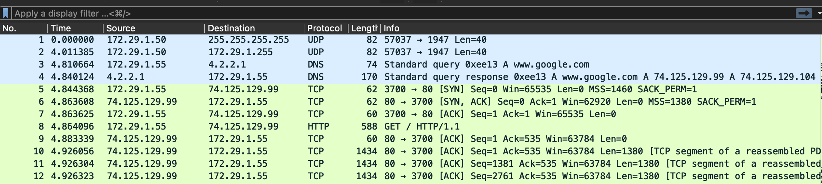Click length value 170
This screenshot has height=184, width=822.
click(x=369, y=77)
